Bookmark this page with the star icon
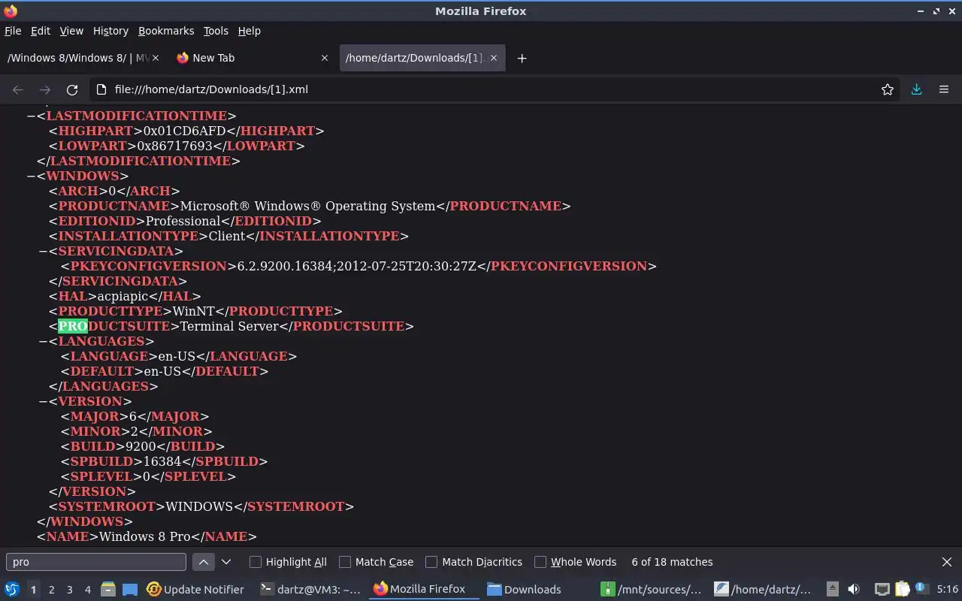 click(x=888, y=89)
